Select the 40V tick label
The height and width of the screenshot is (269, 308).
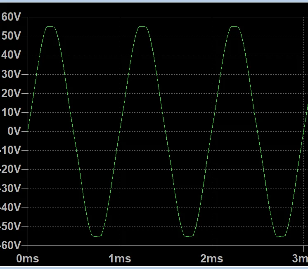click(x=11, y=55)
